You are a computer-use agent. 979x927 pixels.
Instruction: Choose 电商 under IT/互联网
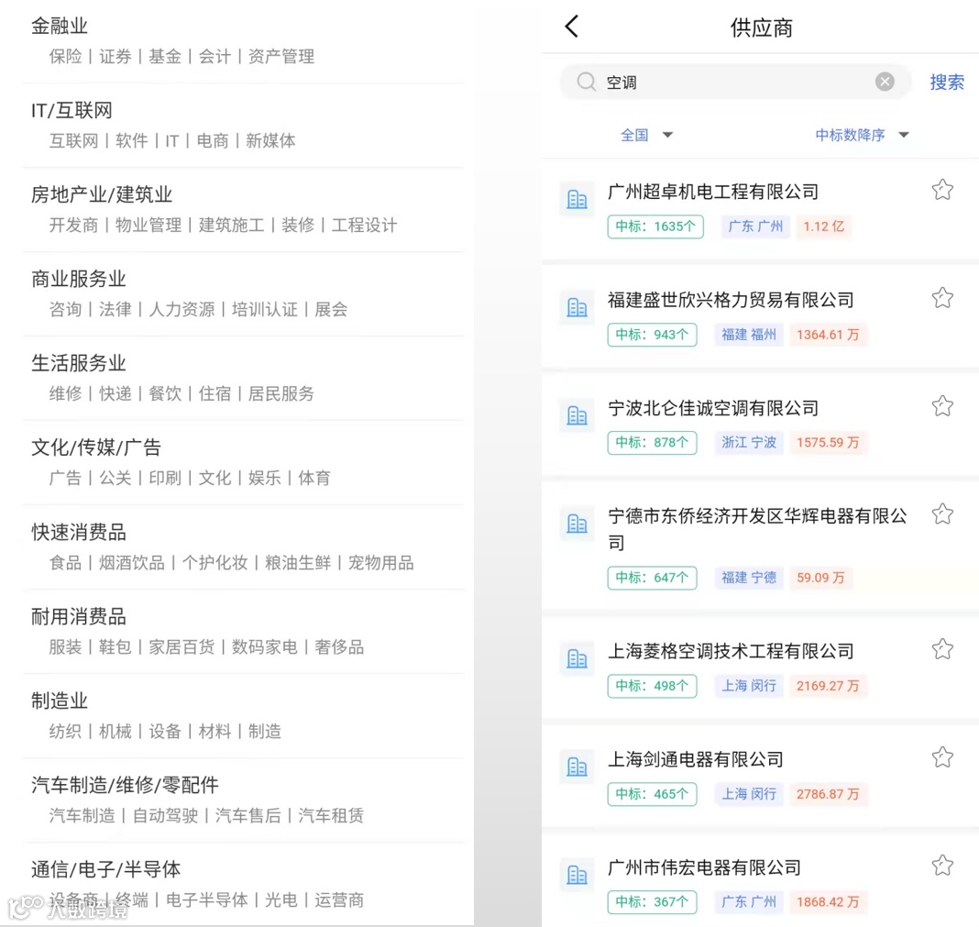point(213,140)
